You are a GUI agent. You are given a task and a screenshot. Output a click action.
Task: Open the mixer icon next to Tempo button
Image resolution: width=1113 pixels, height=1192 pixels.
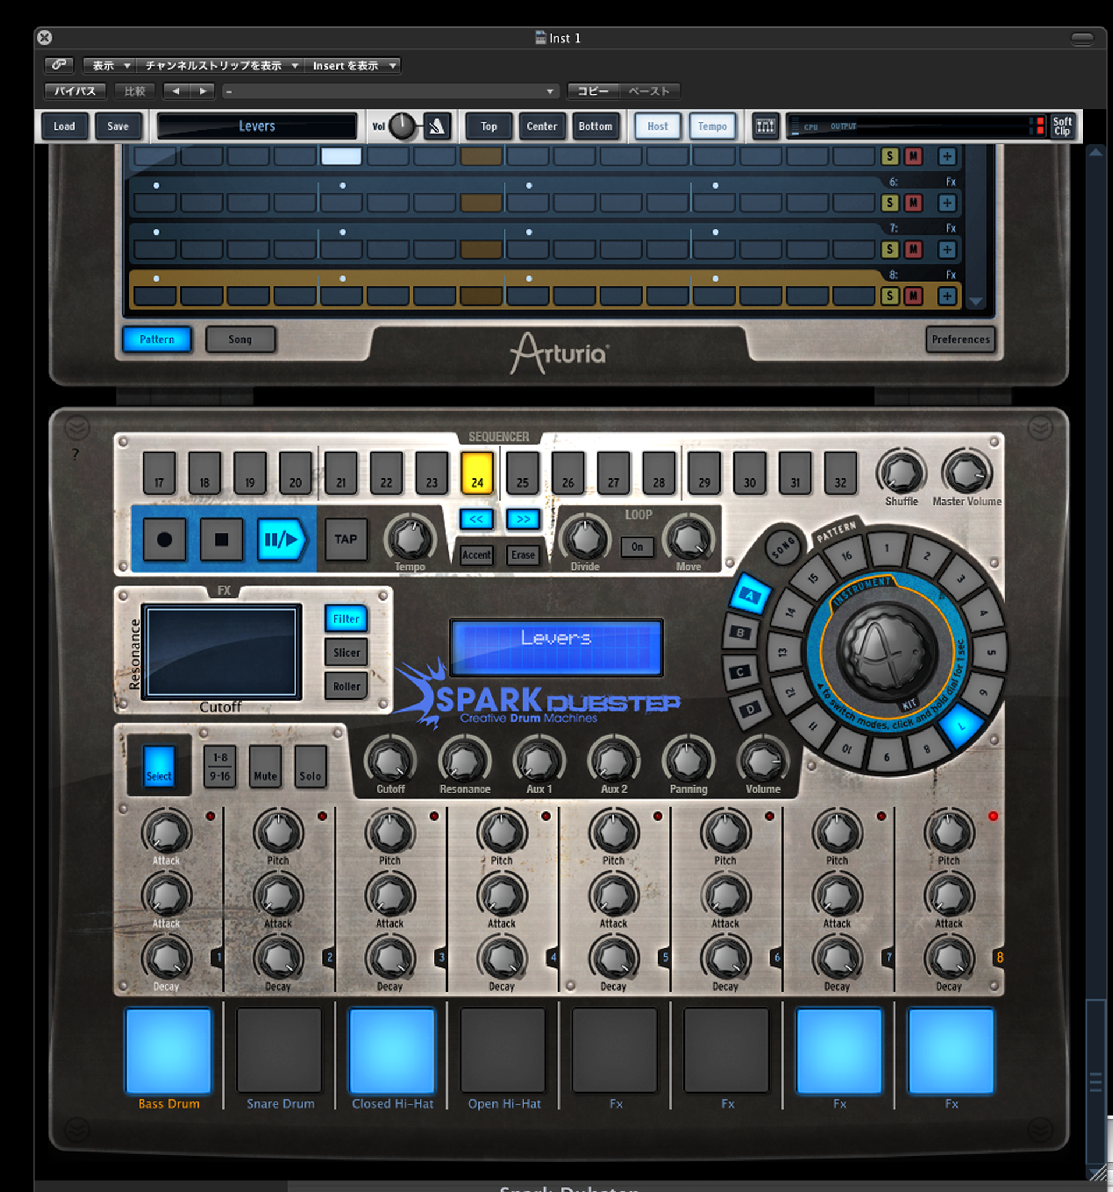765,126
